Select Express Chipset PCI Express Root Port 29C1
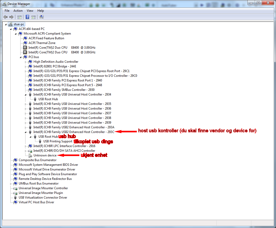276x228 pixels. tap(81, 71)
